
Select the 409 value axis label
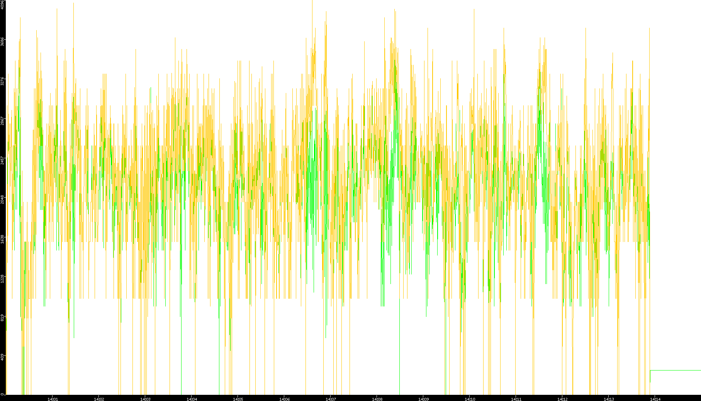click(x=2, y=357)
